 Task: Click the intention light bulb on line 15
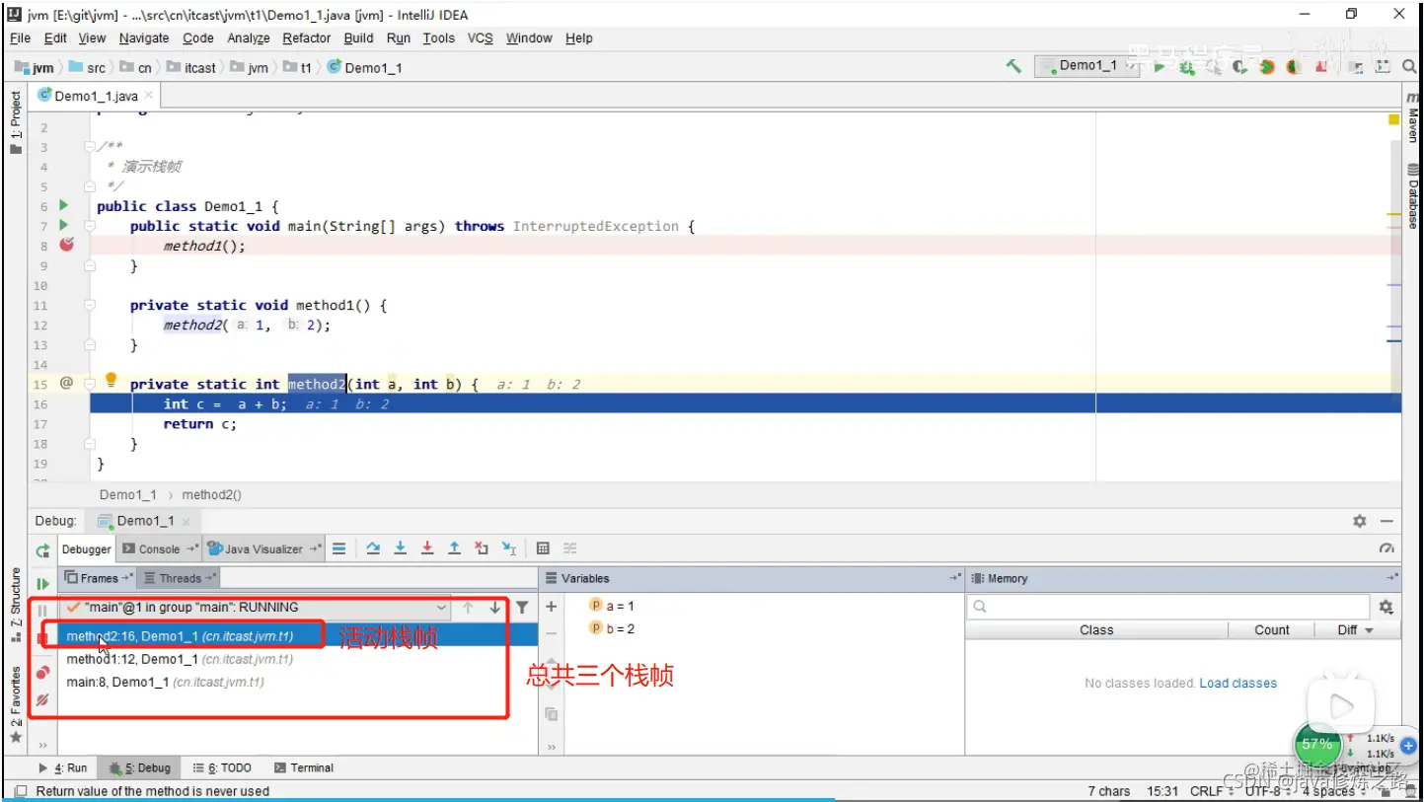(112, 381)
